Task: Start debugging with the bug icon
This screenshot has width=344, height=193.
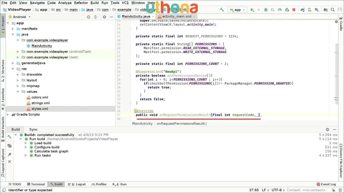Action: tap(266, 10)
